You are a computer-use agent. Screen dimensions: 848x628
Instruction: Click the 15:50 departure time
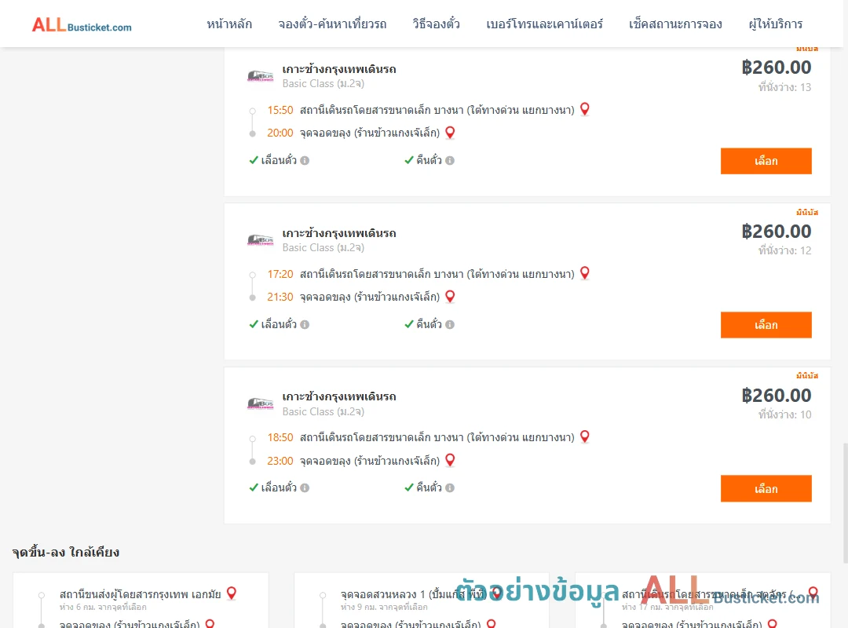pyautogui.click(x=280, y=111)
